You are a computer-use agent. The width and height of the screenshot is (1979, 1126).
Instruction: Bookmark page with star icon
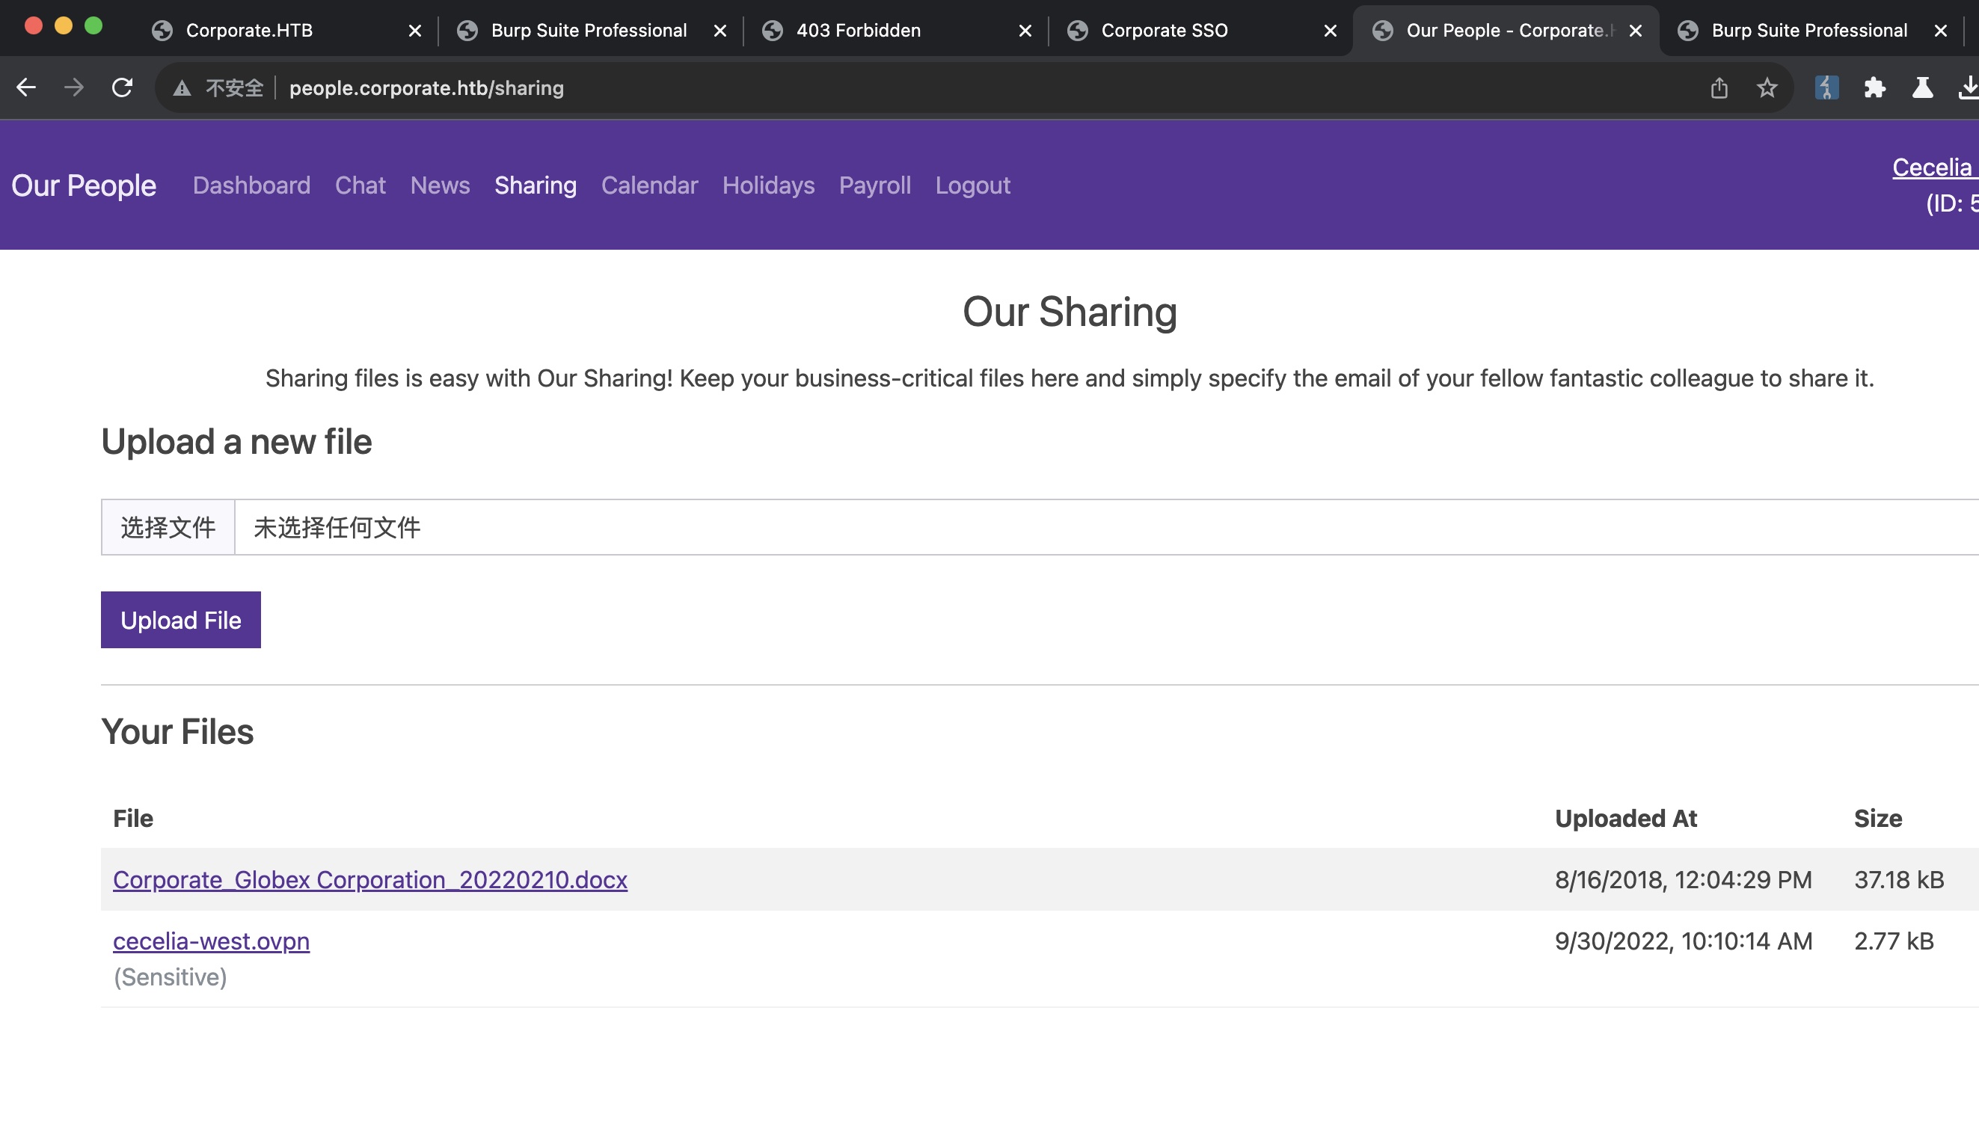click(x=1767, y=87)
